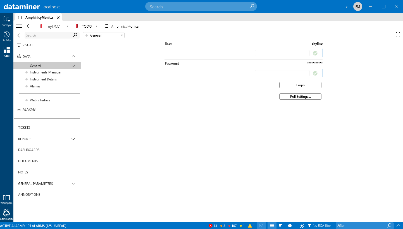Filter major alarms count 3
The image size is (403, 229).
[x=223, y=226]
